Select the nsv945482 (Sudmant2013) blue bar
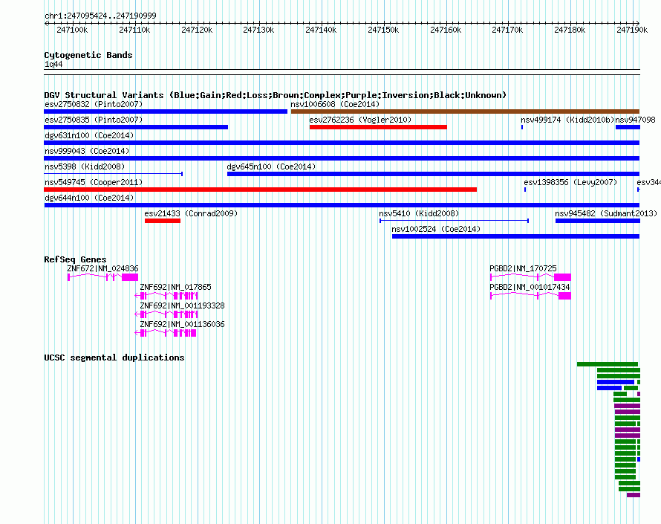Image resolution: width=661 pixels, height=524 pixels. [598, 221]
